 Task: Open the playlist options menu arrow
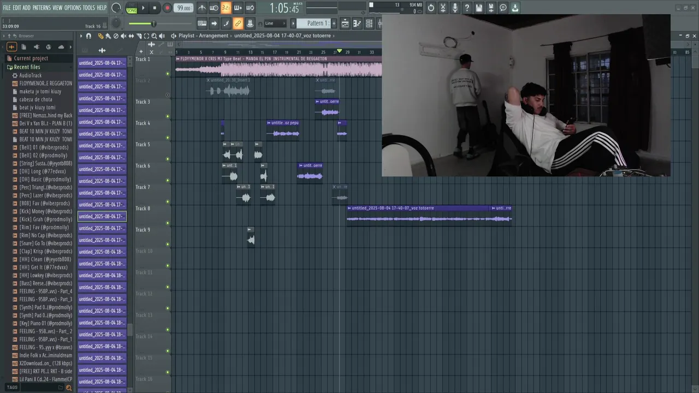point(81,36)
